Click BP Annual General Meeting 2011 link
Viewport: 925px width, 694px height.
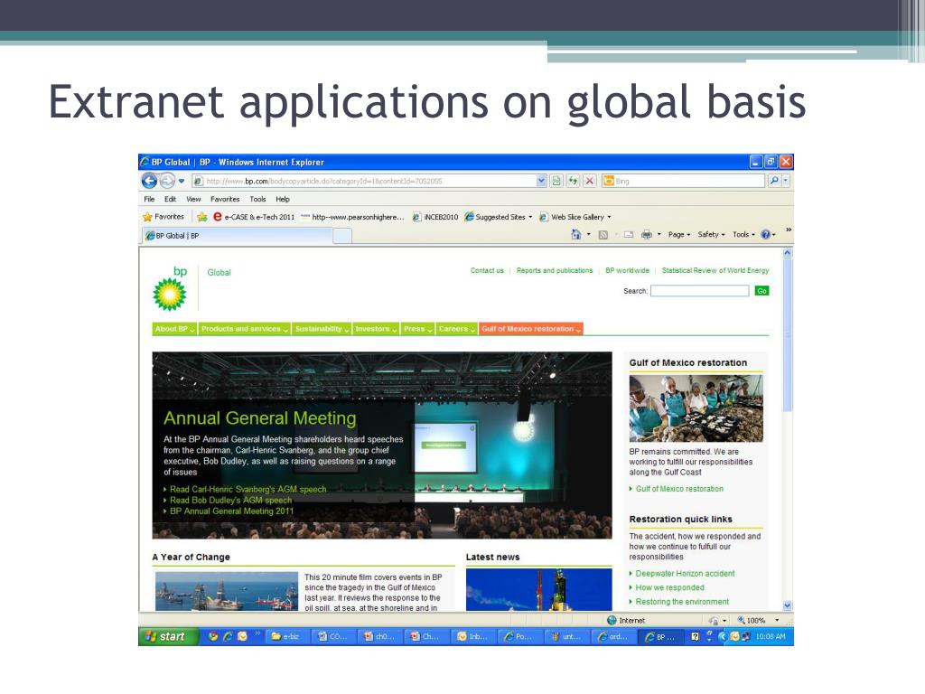[x=231, y=511]
